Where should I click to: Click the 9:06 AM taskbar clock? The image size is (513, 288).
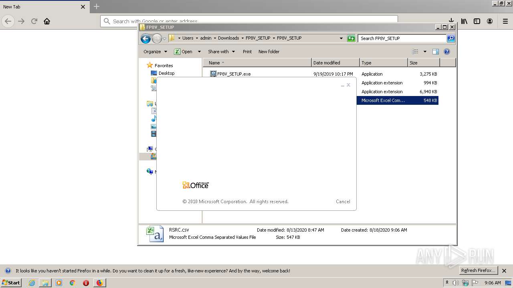493,283
